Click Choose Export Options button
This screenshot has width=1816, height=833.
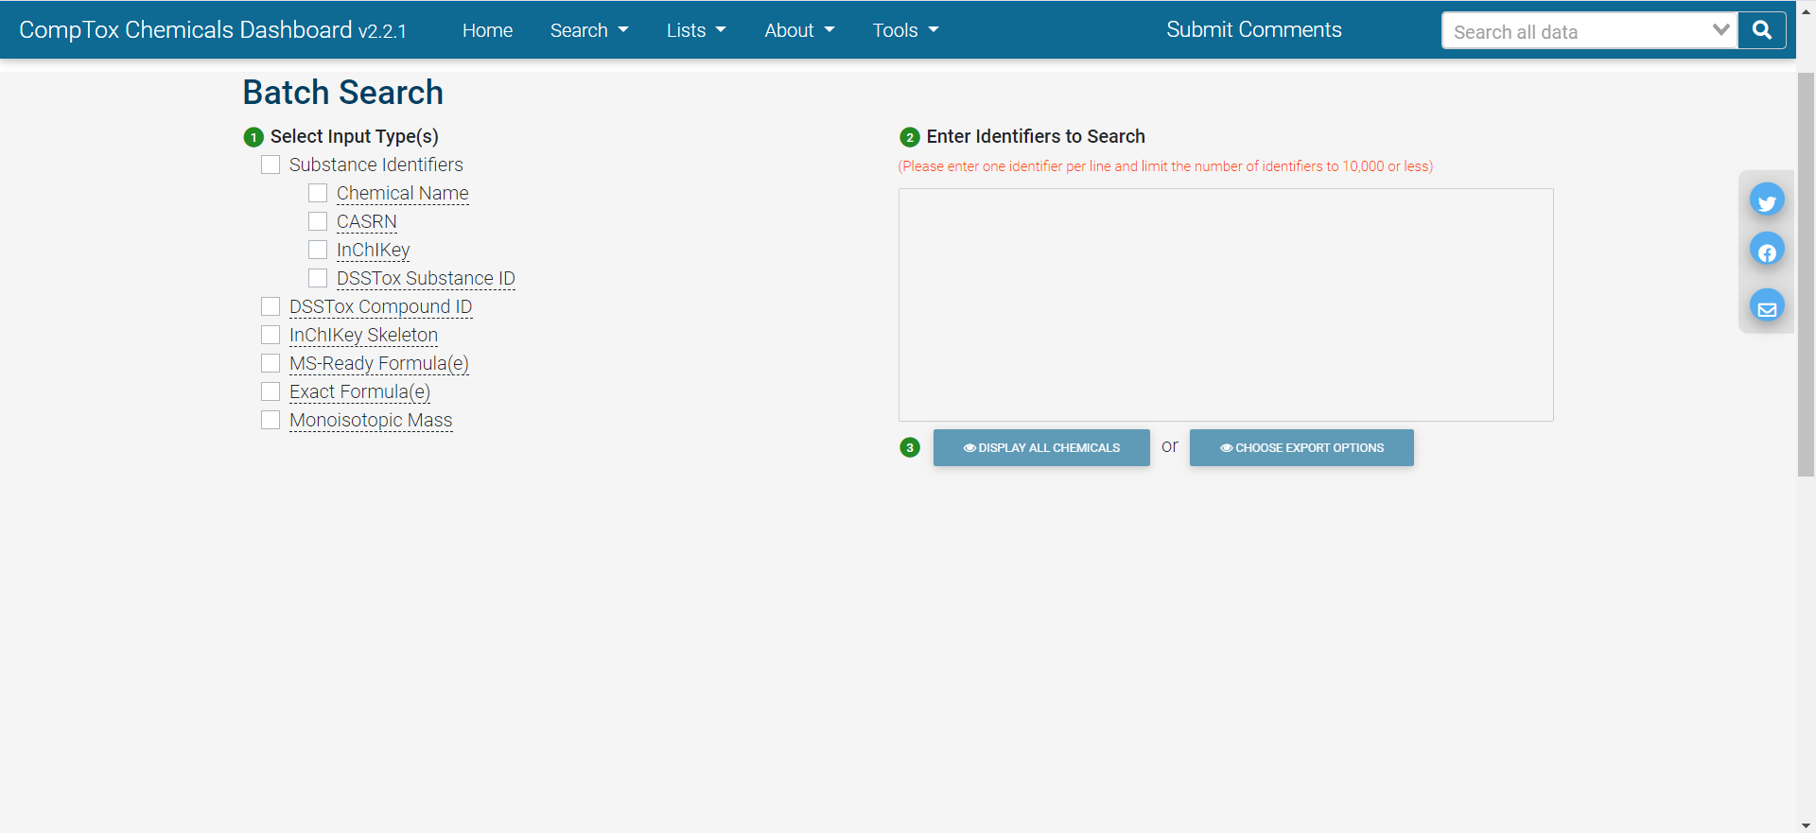(1301, 447)
